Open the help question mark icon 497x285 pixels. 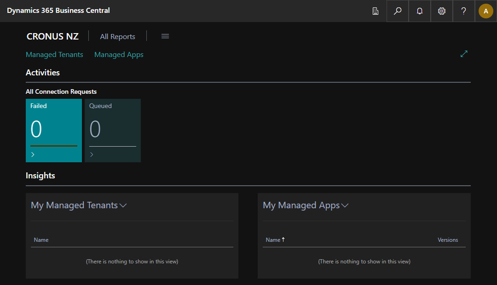click(464, 11)
